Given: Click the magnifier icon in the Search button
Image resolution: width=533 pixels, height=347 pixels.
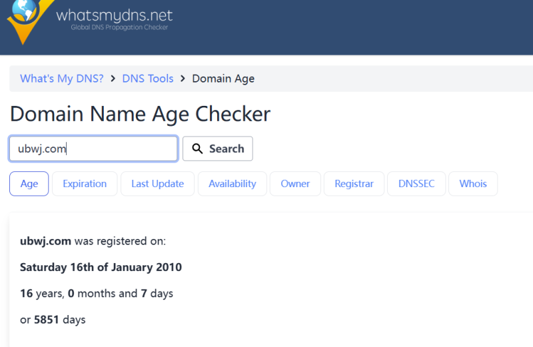Looking at the screenshot, I should (197, 149).
